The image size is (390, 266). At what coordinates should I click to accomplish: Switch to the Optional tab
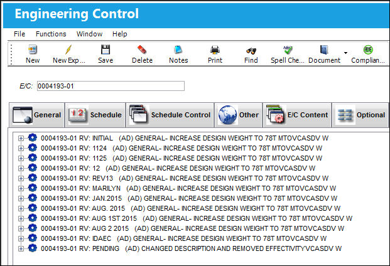coord(360,115)
